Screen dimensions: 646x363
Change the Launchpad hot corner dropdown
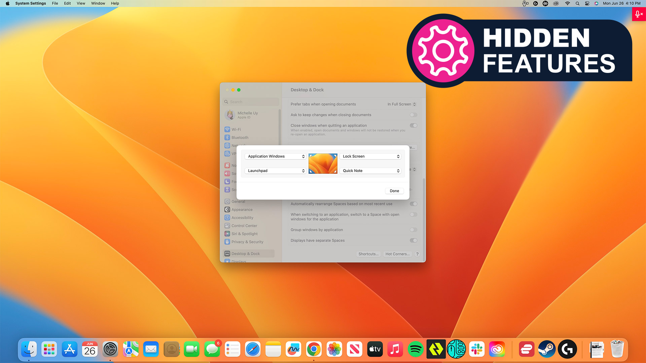(275, 170)
